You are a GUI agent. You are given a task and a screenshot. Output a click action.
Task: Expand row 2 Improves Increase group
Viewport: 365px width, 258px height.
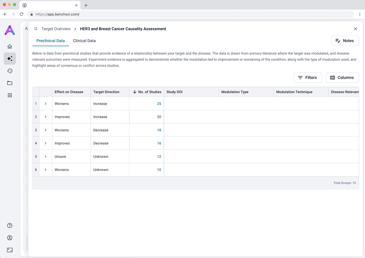tap(46, 117)
